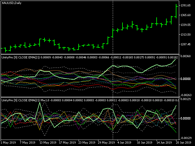Select the 1339.55 price axis label
This screenshot has width=195, height=146.
pyautogui.click(x=185, y=25)
